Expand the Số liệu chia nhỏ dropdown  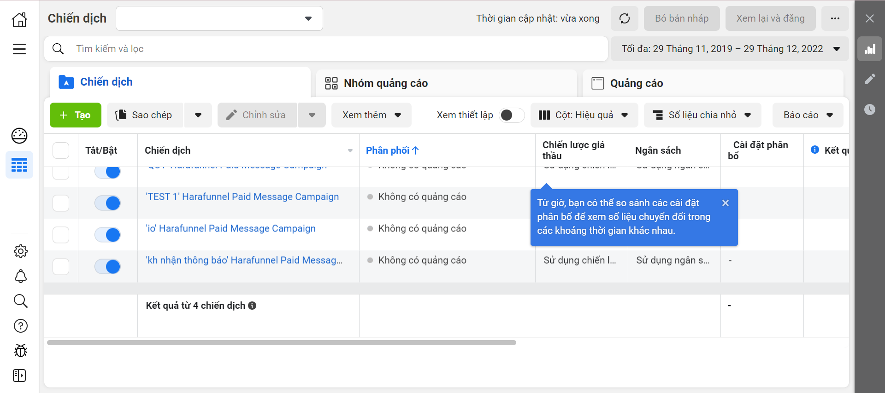[x=702, y=115]
